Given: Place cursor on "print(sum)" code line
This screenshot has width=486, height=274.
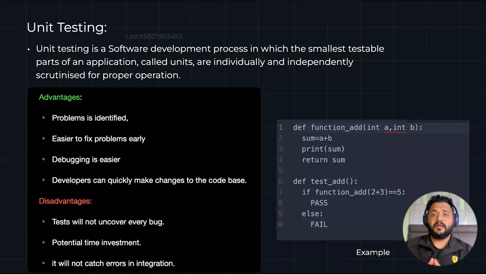Looking at the screenshot, I should point(323,149).
